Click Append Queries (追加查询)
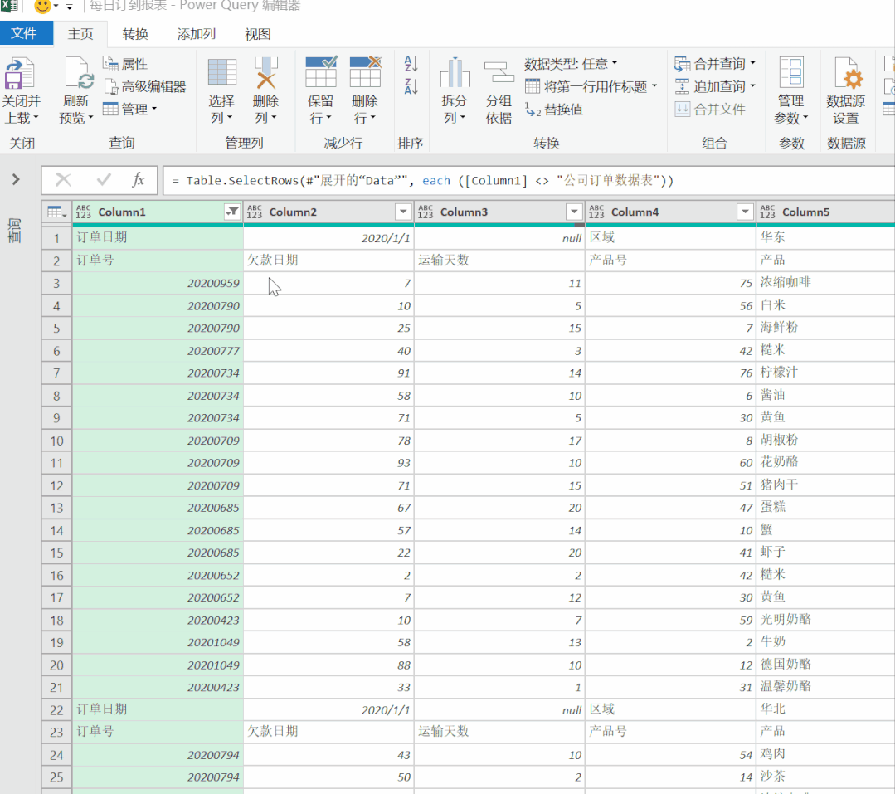 tap(711, 87)
